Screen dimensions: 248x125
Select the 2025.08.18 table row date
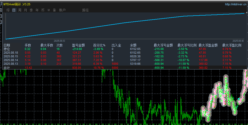(11, 53)
